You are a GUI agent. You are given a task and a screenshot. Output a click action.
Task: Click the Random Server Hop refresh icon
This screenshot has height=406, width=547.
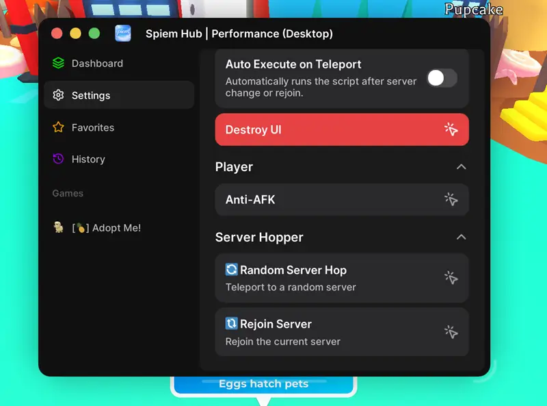click(x=232, y=270)
